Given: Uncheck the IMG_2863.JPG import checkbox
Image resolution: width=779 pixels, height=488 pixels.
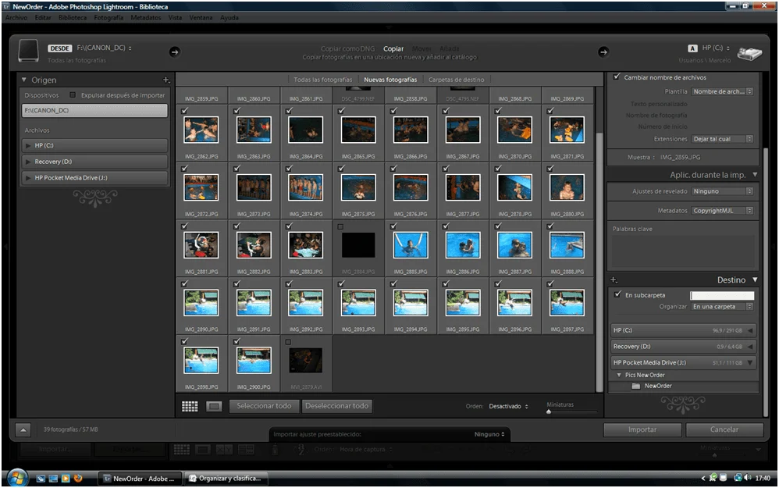Looking at the screenshot, I should coord(237,111).
